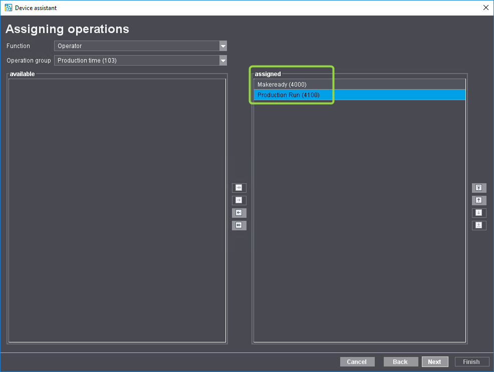Click the move-up arrow icon
The image size is (494, 372).
[478, 200]
